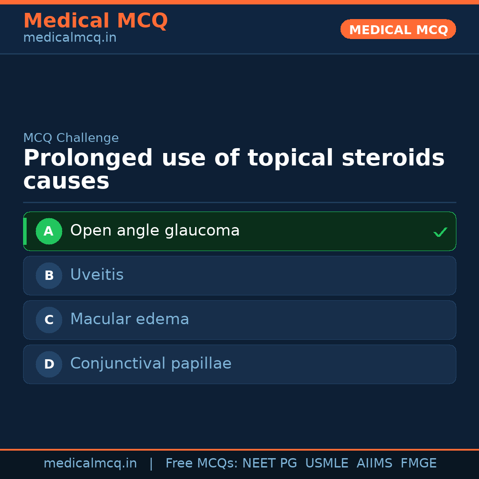Select FMGE in the footer
This screenshot has height=479, width=479.
[419, 463]
